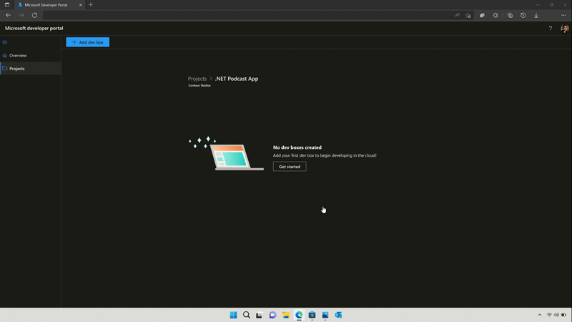Add page to favorites star icon
Image resolution: width=572 pixels, height=322 pixels.
tap(468, 15)
